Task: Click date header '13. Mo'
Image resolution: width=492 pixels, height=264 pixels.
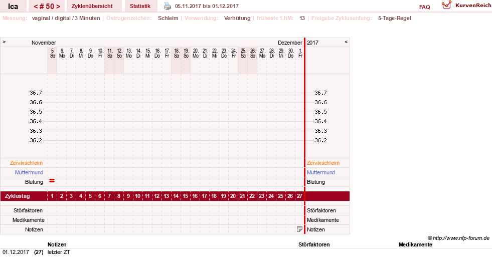Action: pyautogui.click(x=129, y=53)
